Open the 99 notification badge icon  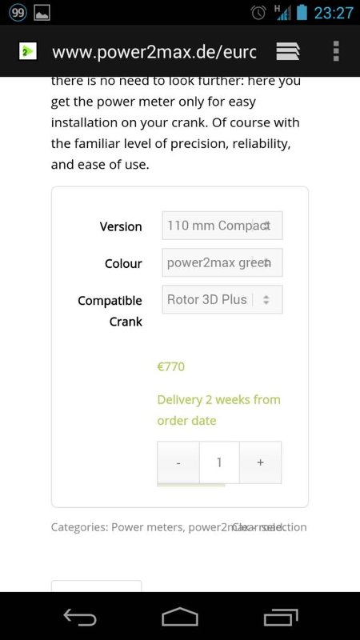coord(18,13)
